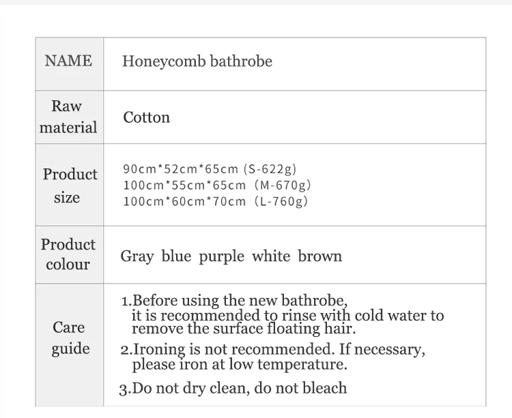
Task: Click the 'Before using the new bathrobe' line
Action: click(x=234, y=301)
